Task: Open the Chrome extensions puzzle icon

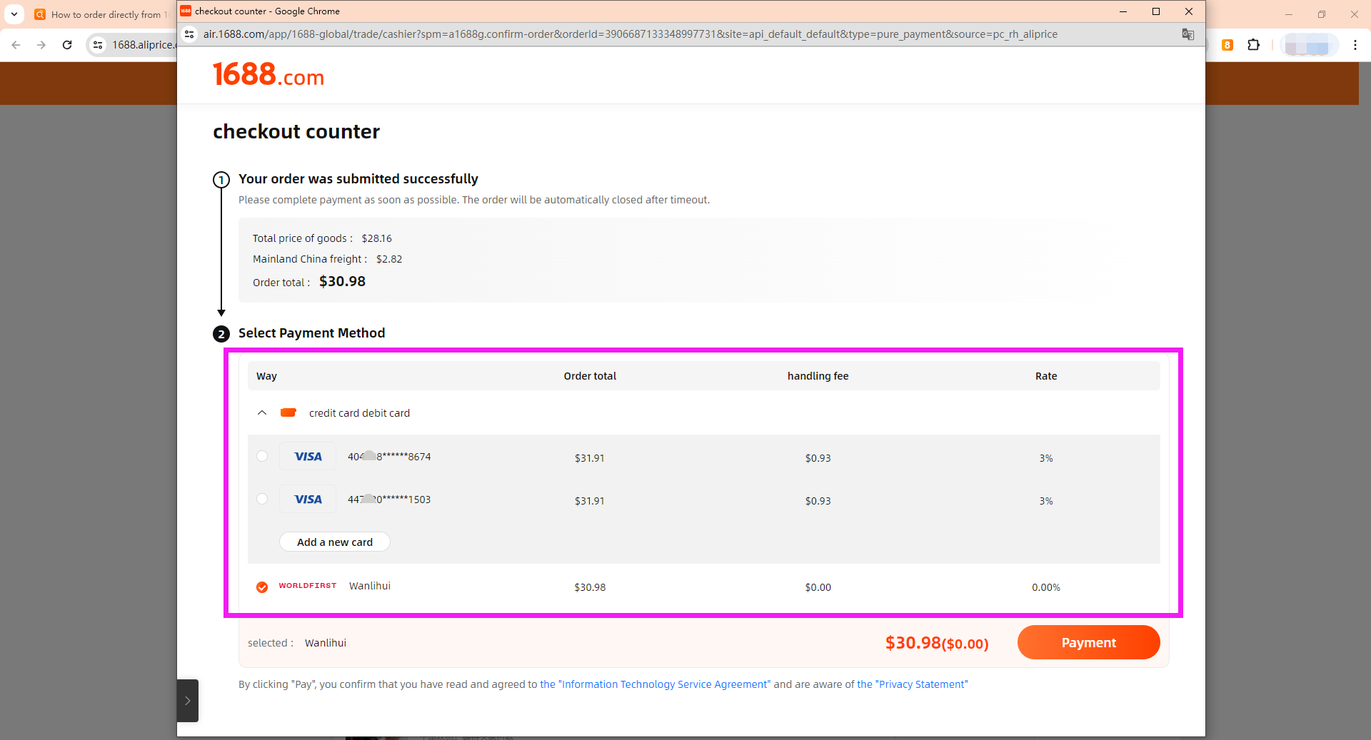Action: click(1253, 45)
